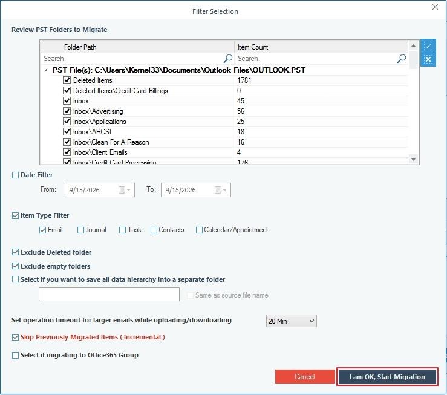This screenshot has width=447, height=395.
Task: Open the From date calendar picker
Action: [125, 190]
